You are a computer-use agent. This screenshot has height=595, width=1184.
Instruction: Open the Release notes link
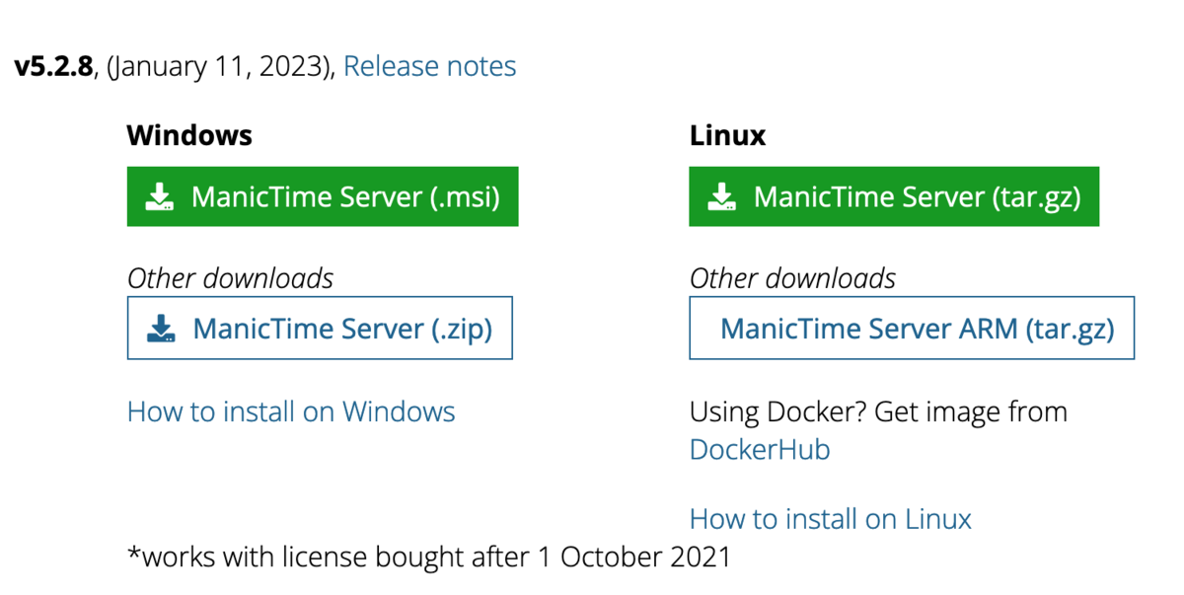coord(429,67)
